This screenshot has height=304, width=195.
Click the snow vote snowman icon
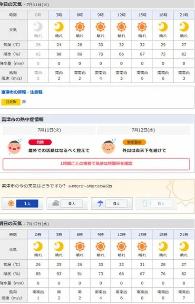click(145, 203)
